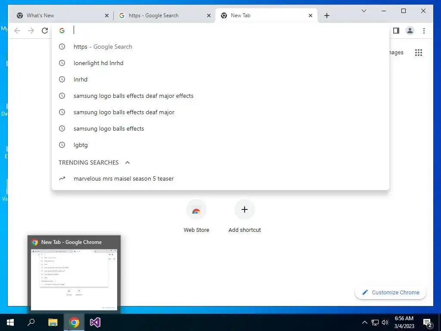
Task: Show hidden system tray icons
Action: point(364,322)
